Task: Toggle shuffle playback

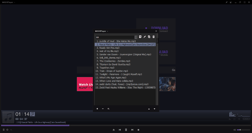Action: coord(239,119)
